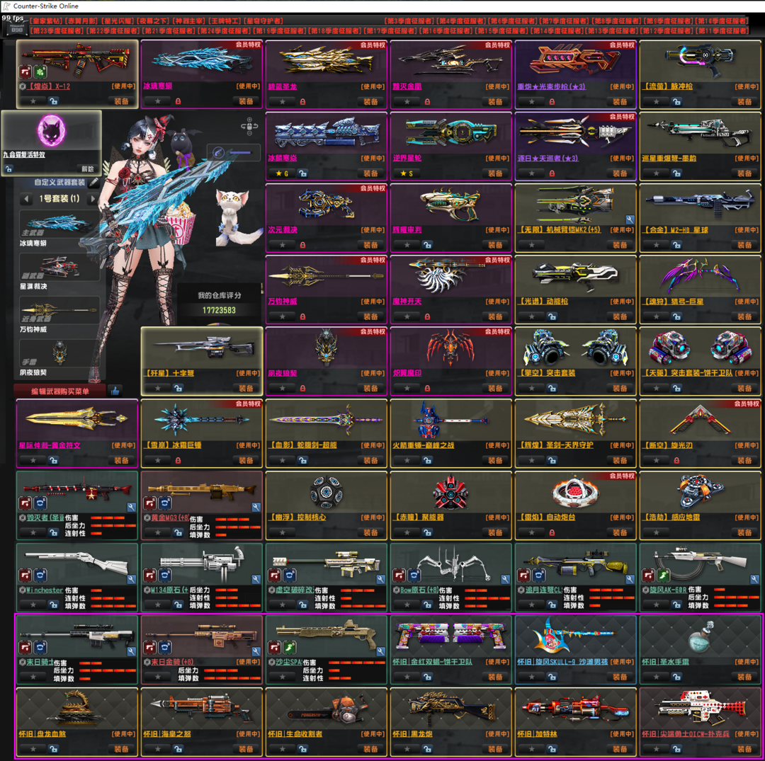The width and height of the screenshot is (765, 761).
Task: Go to next weapon set with right arrow
Action: click(93, 199)
